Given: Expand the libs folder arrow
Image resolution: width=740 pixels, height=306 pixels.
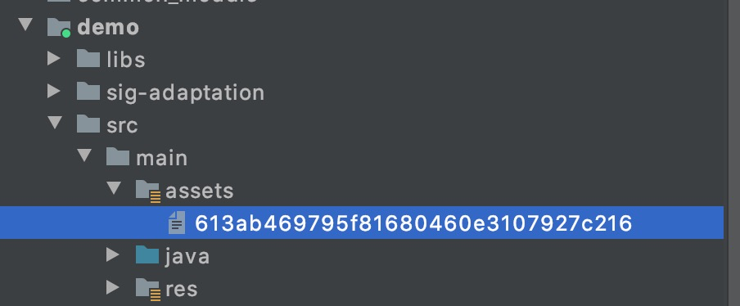Looking at the screenshot, I should [x=54, y=59].
